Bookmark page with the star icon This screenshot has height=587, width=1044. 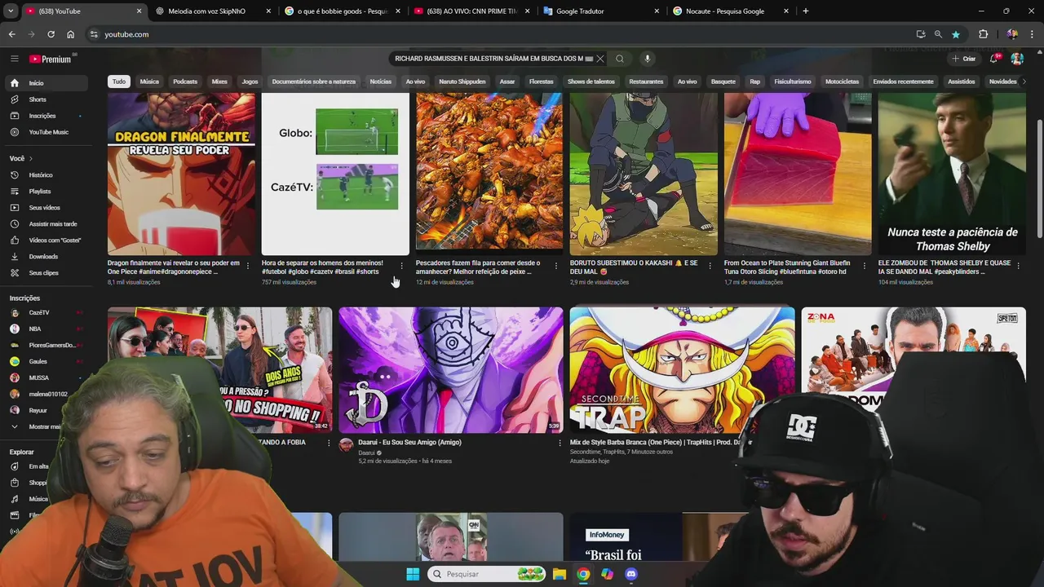956,34
